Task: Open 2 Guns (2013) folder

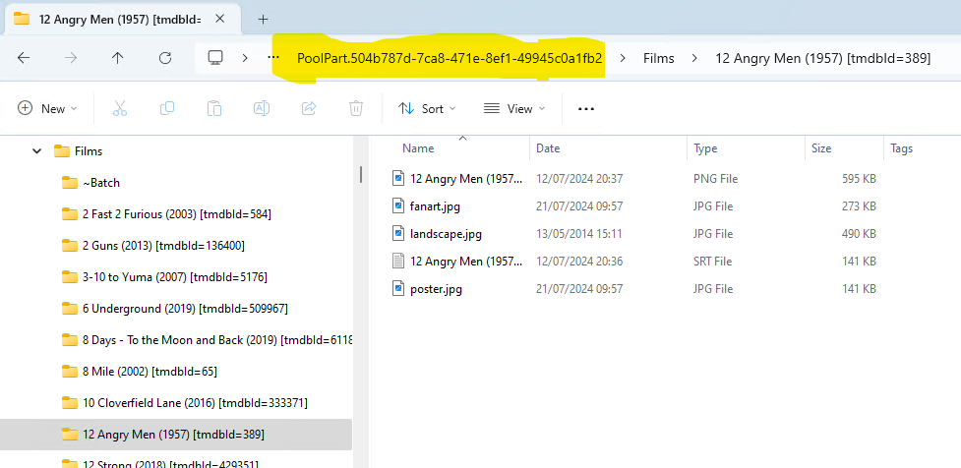Action: pyautogui.click(x=163, y=246)
